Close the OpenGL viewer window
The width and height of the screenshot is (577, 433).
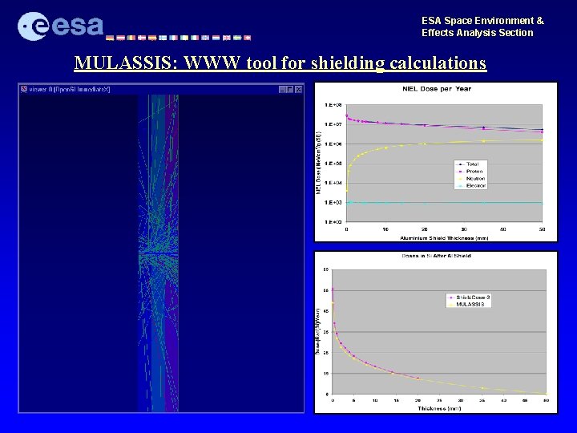[x=298, y=89]
